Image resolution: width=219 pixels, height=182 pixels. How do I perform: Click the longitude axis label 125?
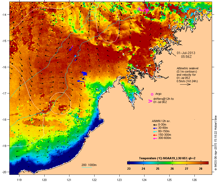click(x=169, y=180)
